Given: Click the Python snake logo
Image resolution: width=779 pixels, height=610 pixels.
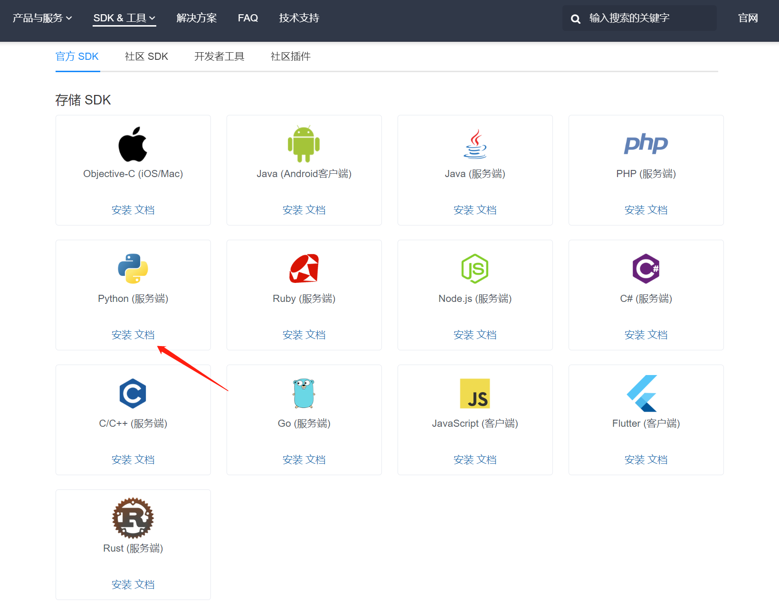Looking at the screenshot, I should pos(133,269).
